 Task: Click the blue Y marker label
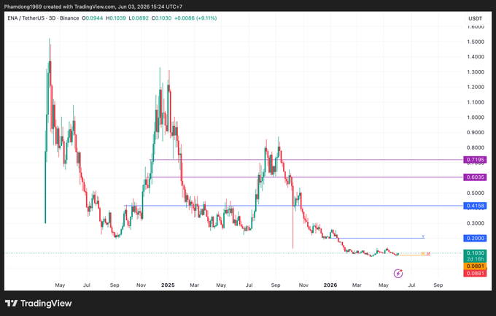click(423, 236)
